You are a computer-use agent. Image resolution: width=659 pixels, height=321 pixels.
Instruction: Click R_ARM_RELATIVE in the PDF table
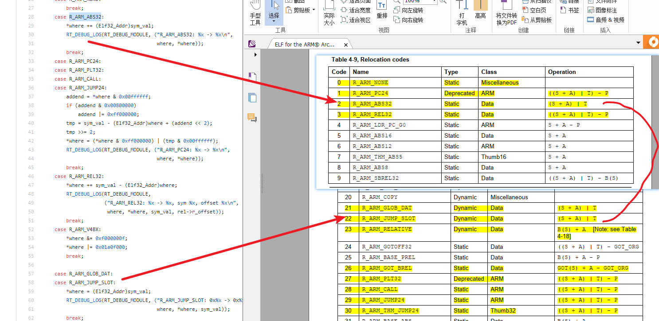[x=387, y=229]
